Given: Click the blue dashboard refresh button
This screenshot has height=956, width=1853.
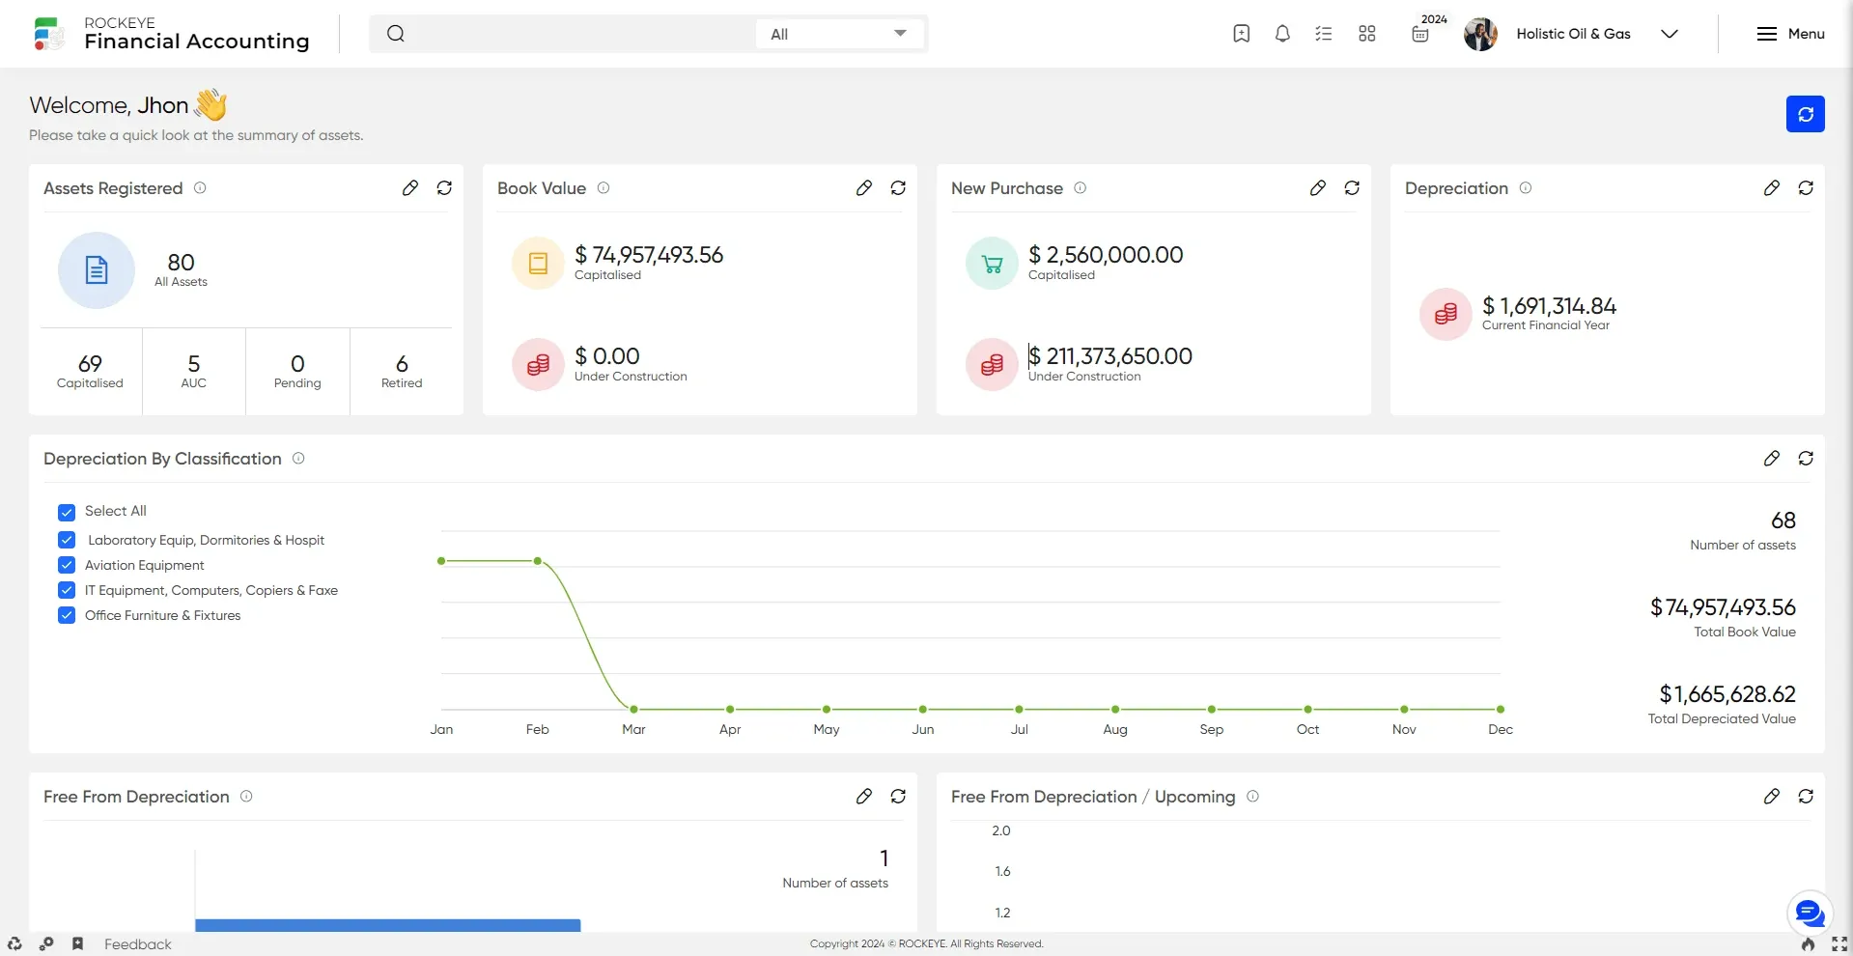Looking at the screenshot, I should (1805, 114).
